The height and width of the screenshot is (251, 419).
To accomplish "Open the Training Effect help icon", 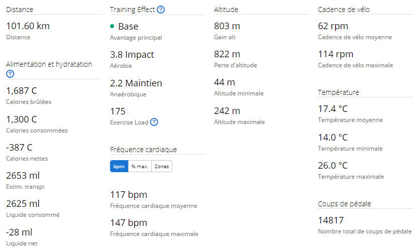I will tap(161, 10).
